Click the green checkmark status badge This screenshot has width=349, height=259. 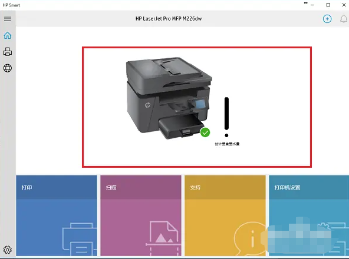[x=205, y=132]
